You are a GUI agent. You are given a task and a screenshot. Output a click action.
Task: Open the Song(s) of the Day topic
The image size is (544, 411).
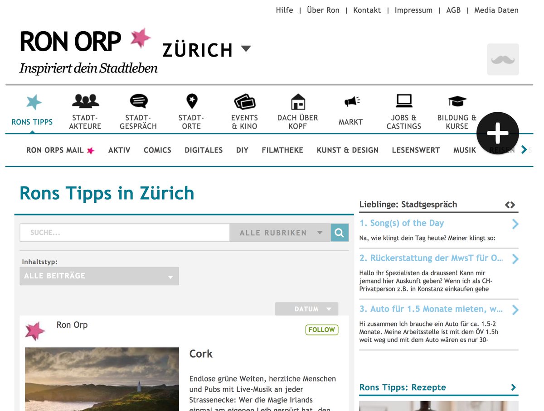[402, 223]
